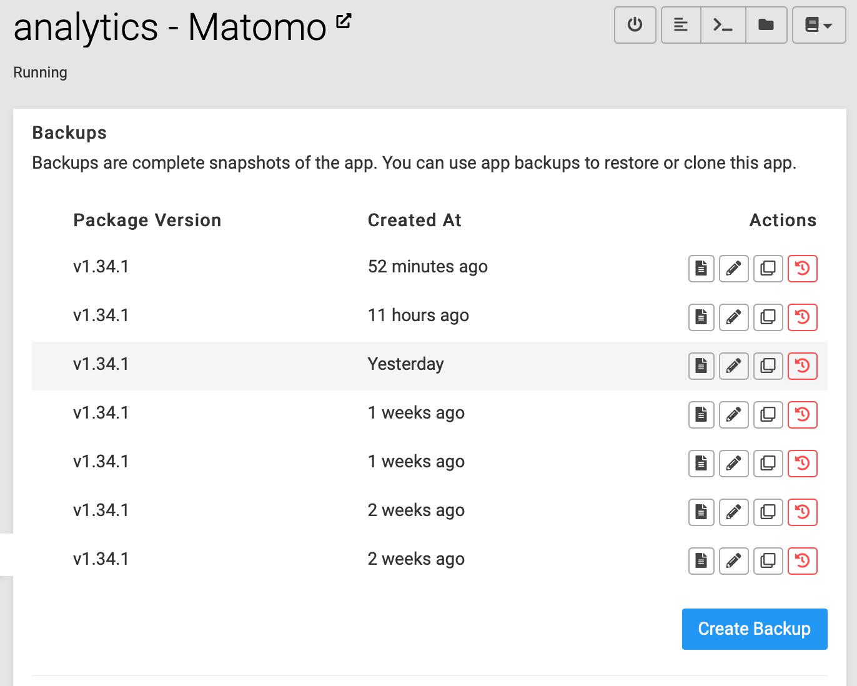Select the "52 minutes ago" created time

428,267
